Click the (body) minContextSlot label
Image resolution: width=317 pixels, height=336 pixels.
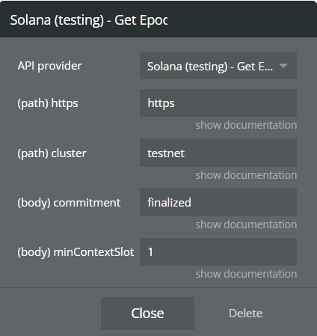click(x=76, y=252)
